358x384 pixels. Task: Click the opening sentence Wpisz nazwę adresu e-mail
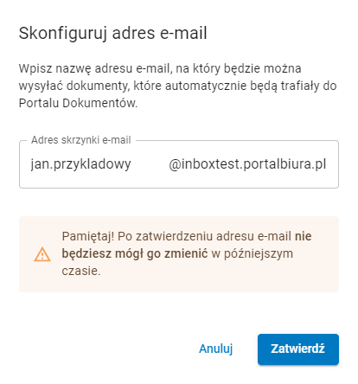coord(94,69)
